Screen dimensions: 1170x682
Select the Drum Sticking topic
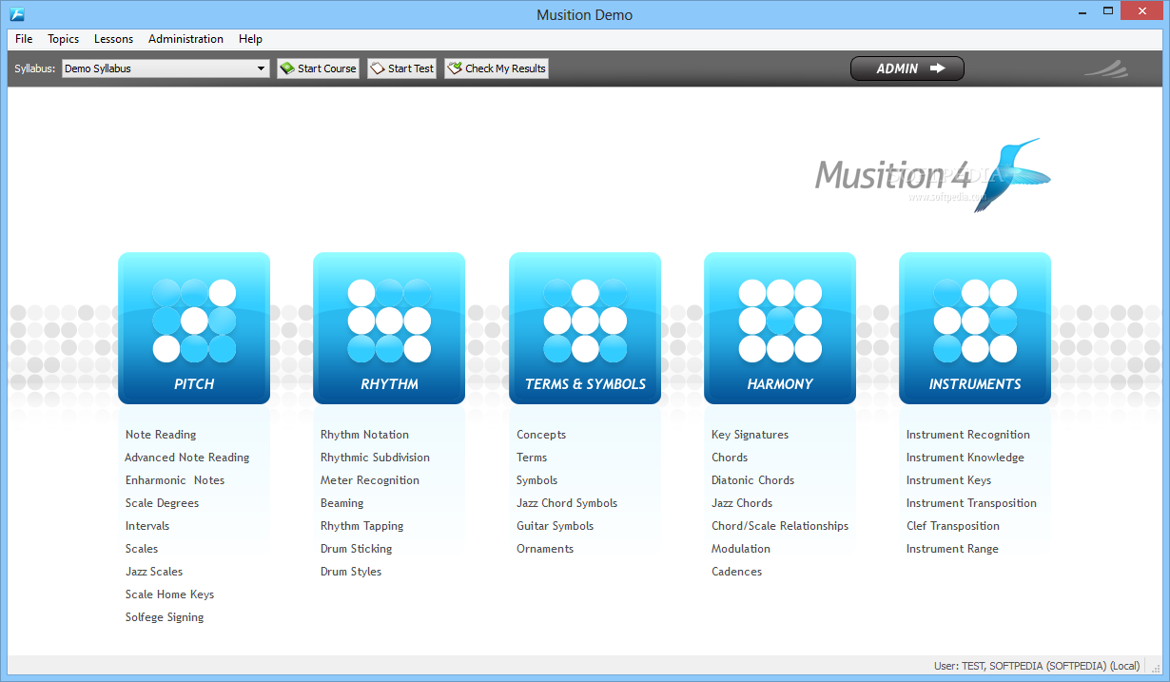(357, 549)
